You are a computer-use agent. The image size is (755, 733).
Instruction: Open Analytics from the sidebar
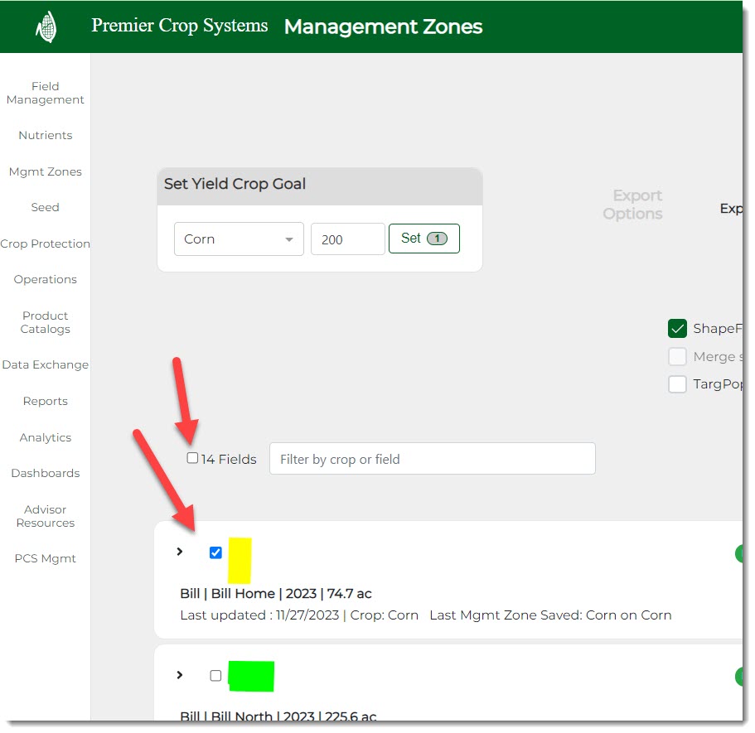46,437
